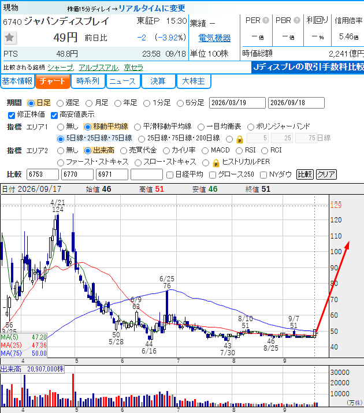364x413 pixels.
Task: Click premium lock icon beside custom moving average fields
Action: point(240,139)
